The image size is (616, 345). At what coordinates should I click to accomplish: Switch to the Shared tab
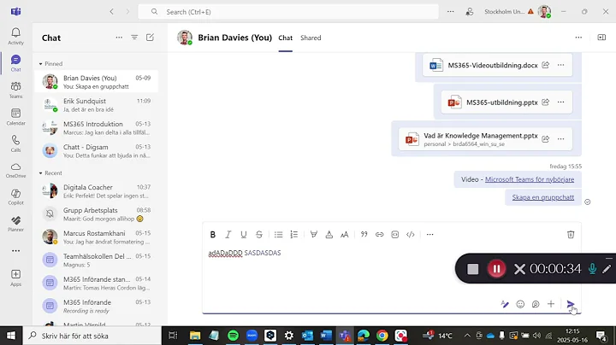[311, 38]
